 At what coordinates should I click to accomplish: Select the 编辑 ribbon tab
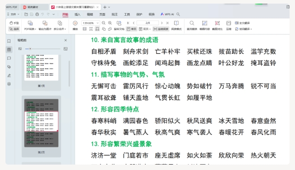click(x=90, y=14)
